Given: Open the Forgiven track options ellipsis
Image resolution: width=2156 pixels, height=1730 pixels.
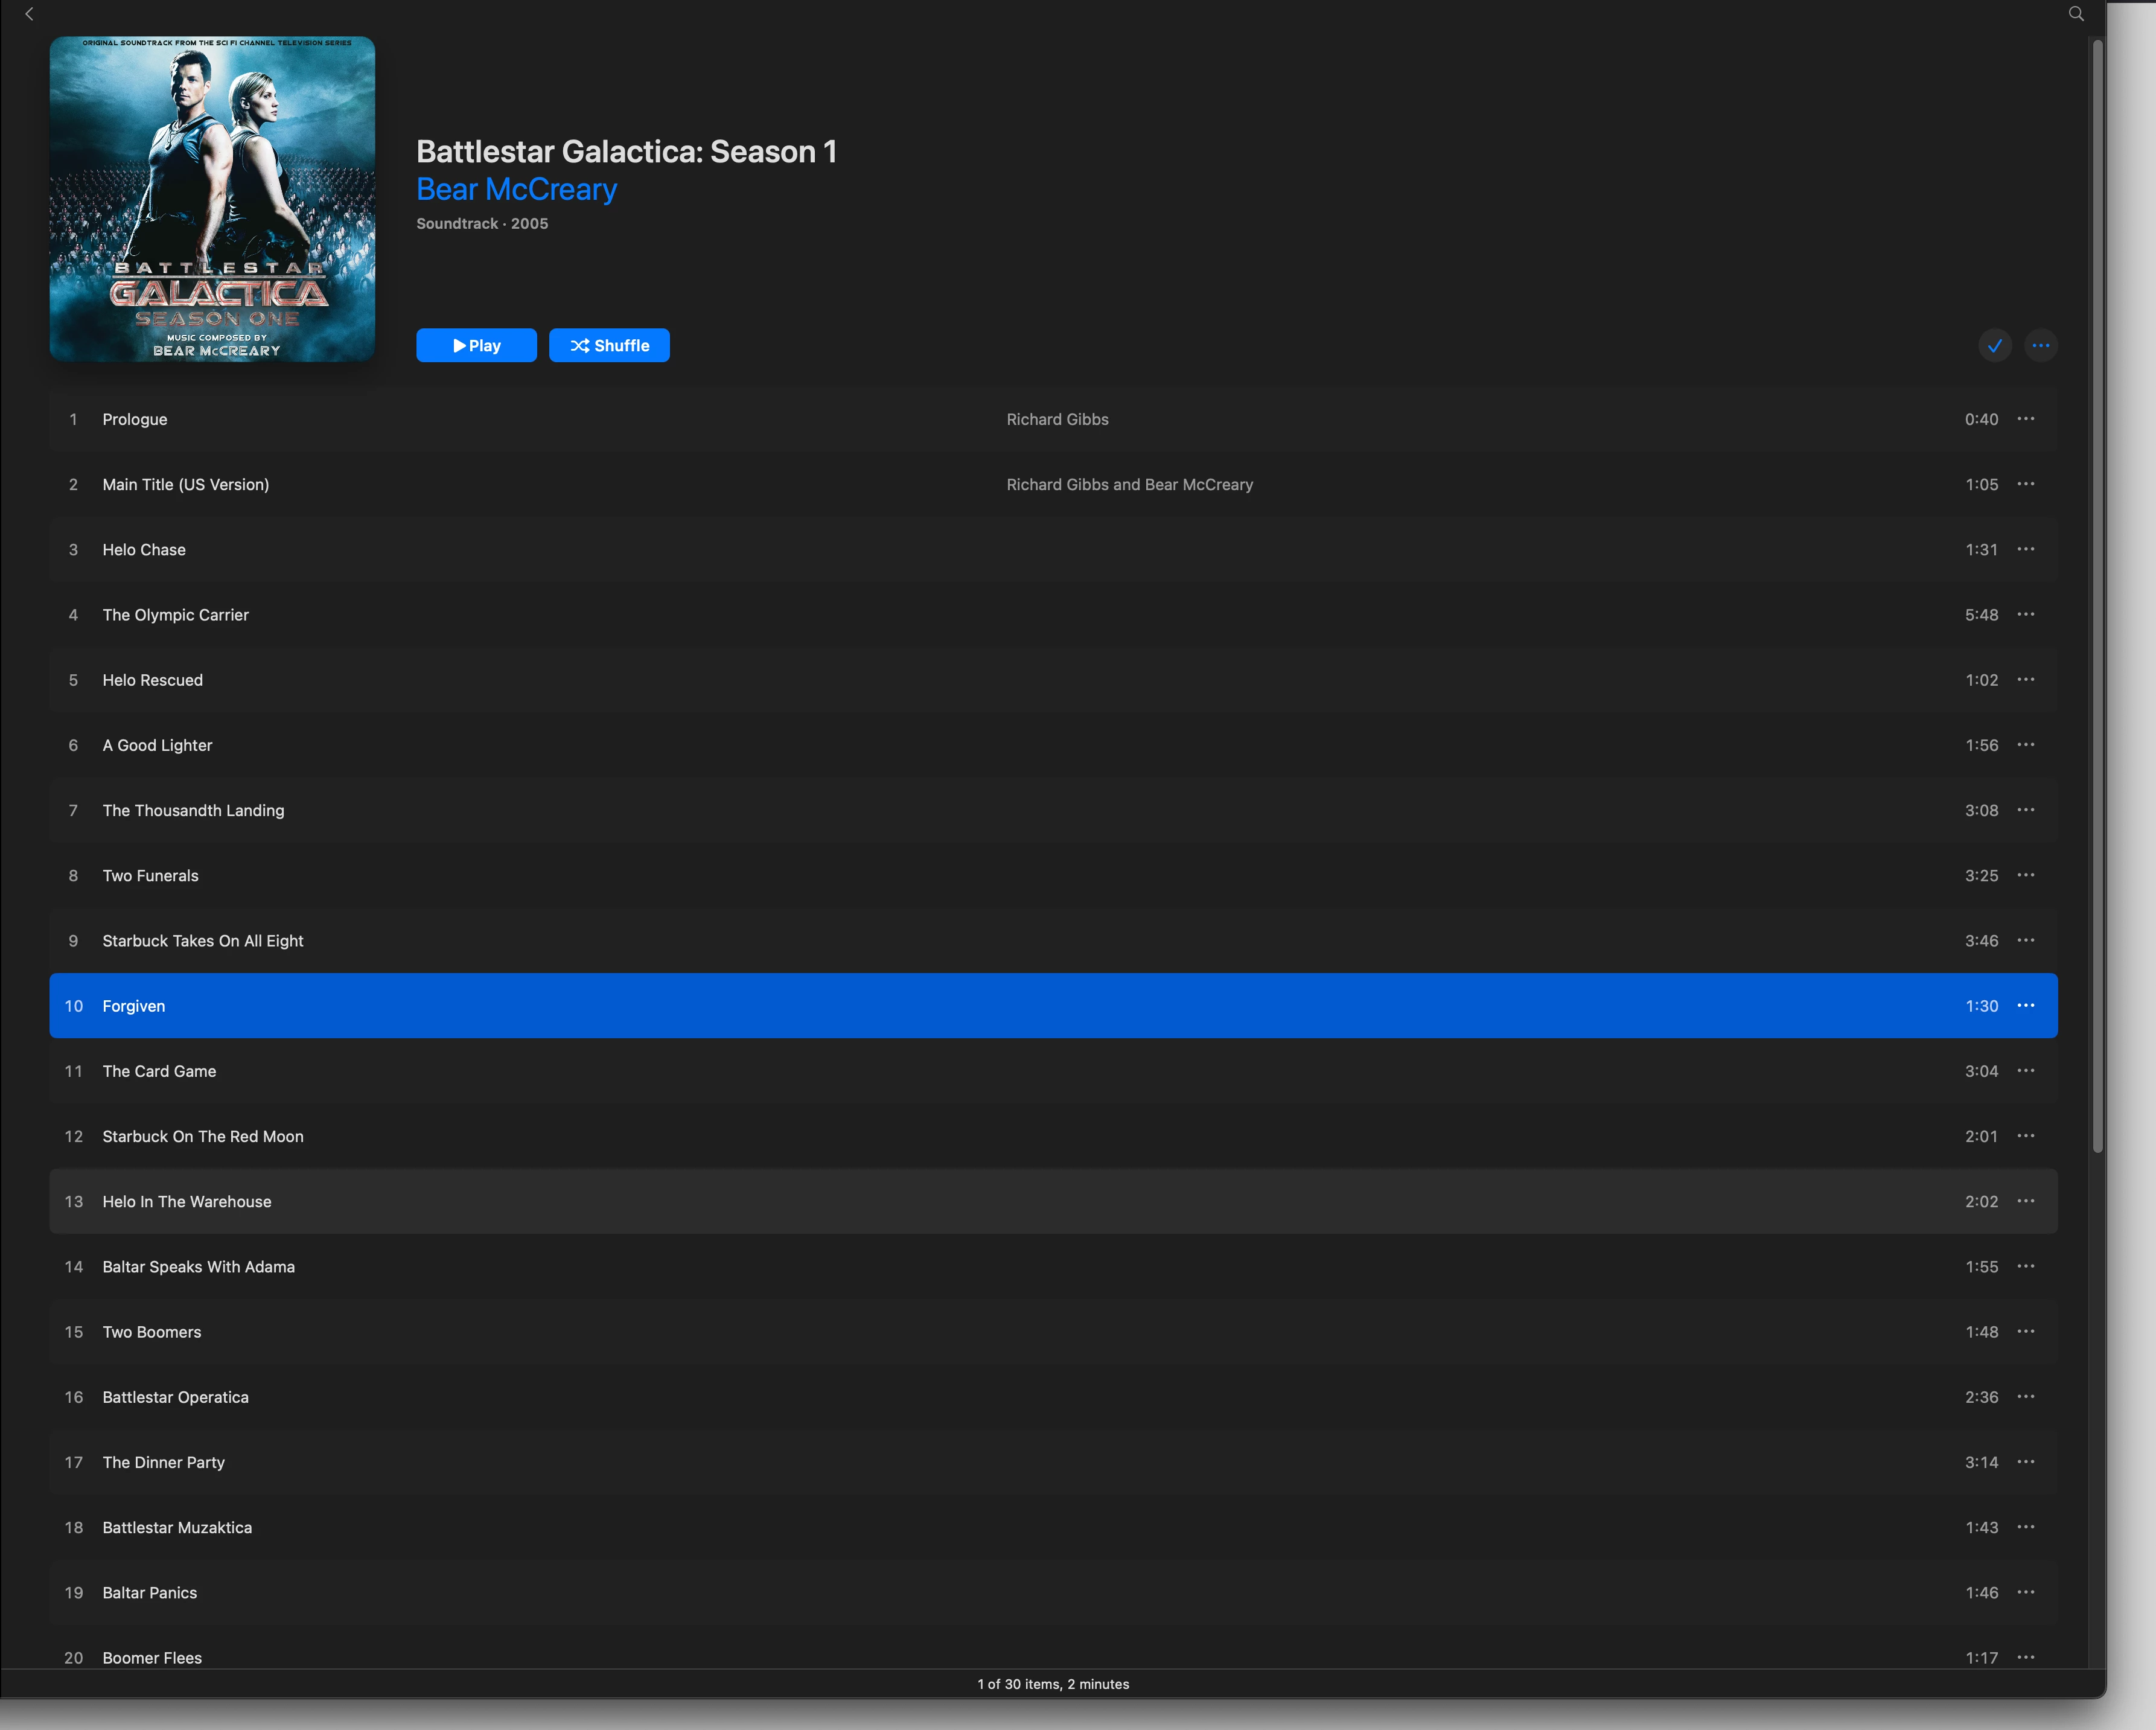Looking at the screenshot, I should pyautogui.click(x=2025, y=1006).
